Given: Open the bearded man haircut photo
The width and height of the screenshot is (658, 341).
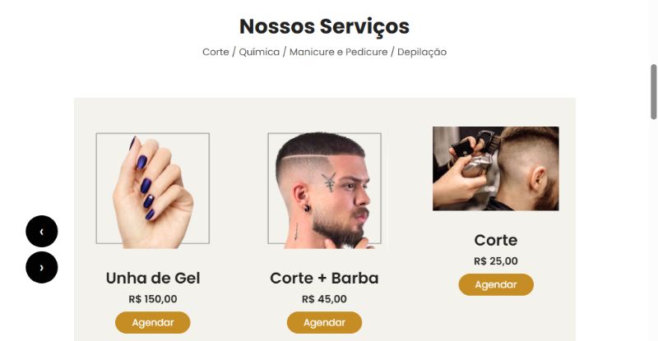Looking at the screenshot, I should (x=324, y=190).
